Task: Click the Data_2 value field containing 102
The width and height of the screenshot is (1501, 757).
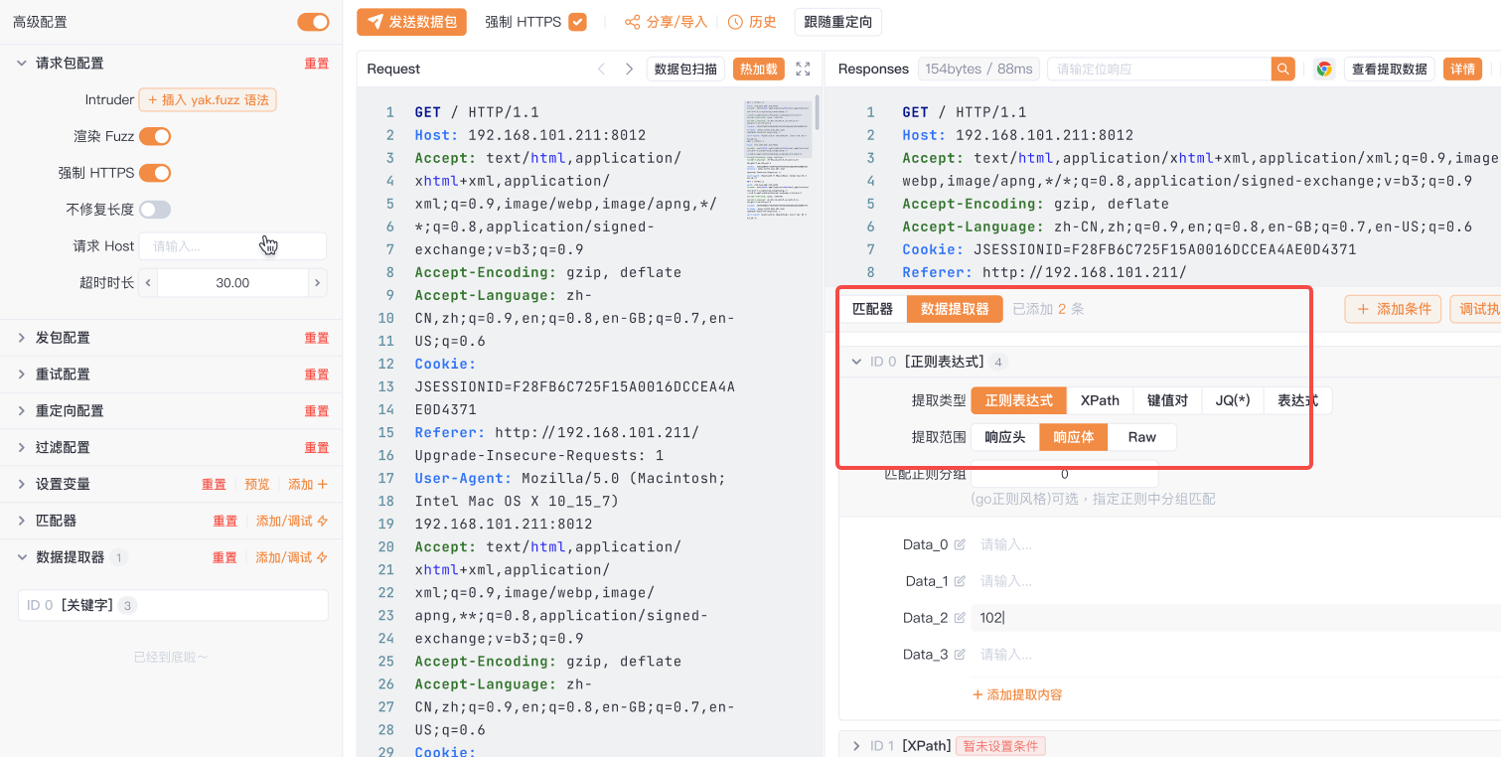Action: tap(1236, 618)
